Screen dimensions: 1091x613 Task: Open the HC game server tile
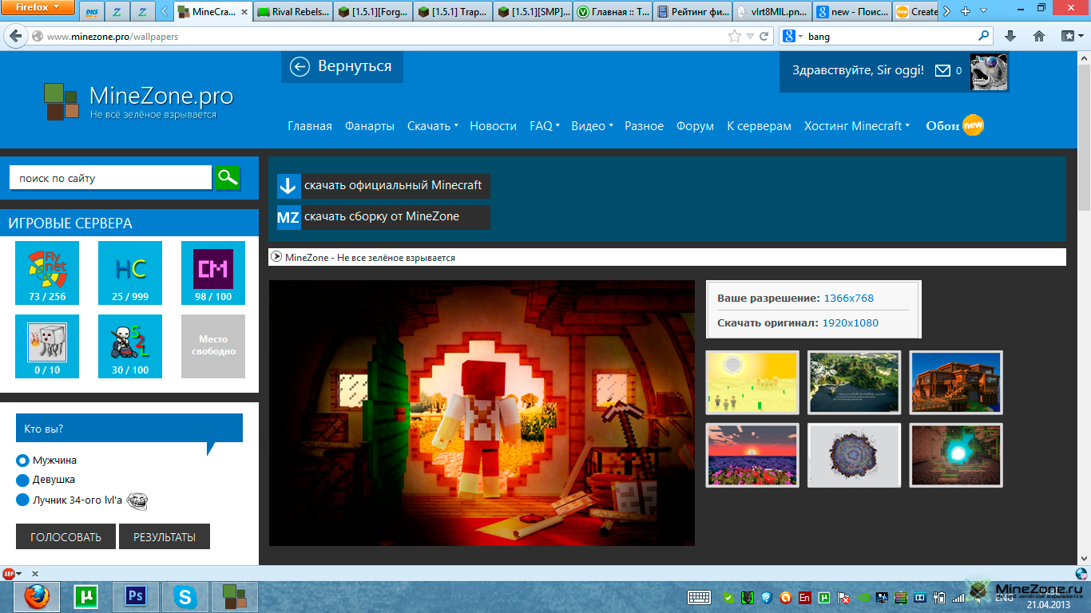[130, 272]
